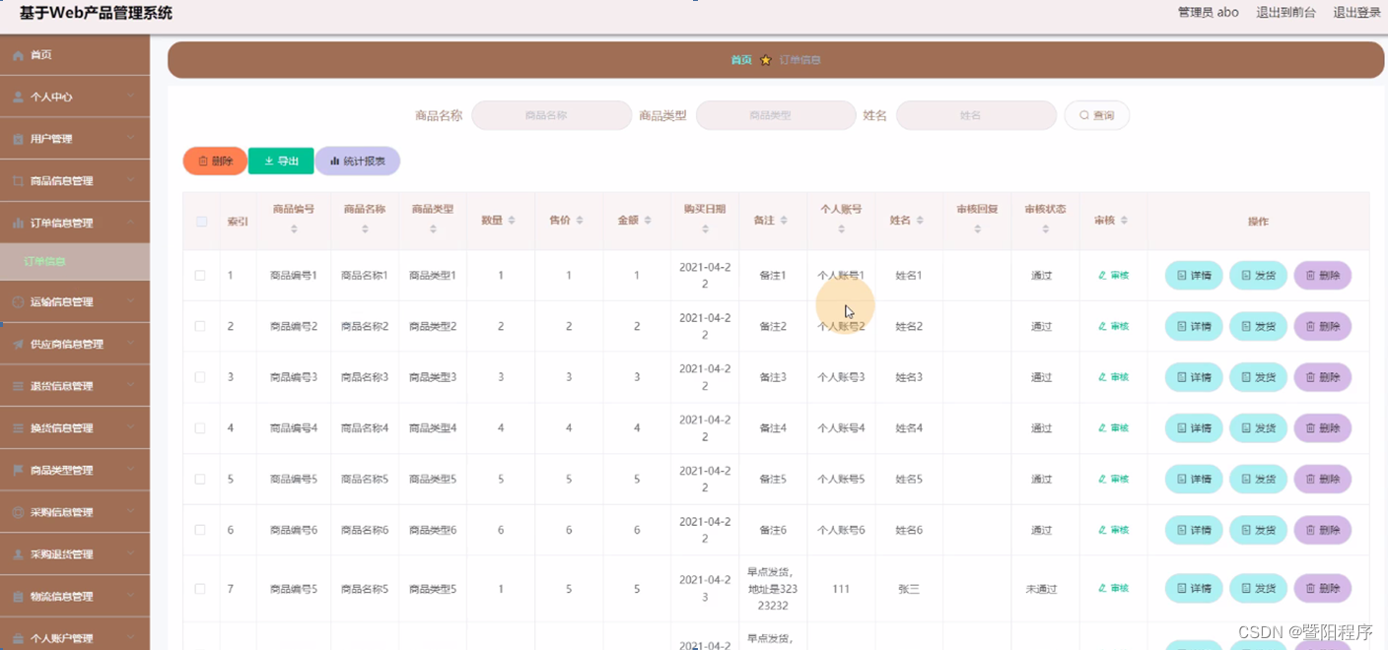The width and height of the screenshot is (1388, 650).
Task: Click the 审核 review link icon on row 7
Action: 1113,588
